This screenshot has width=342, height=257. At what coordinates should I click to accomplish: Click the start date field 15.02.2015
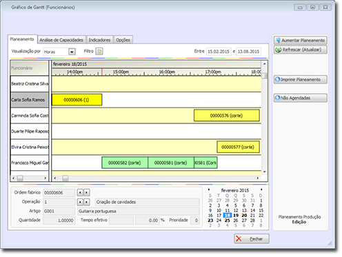pos(219,52)
